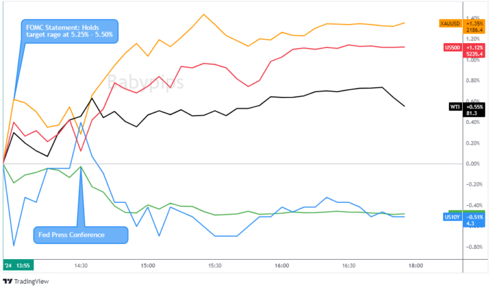The image size is (493, 290).
Task: Click the 18:00 time axis label
Action: coord(416,266)
